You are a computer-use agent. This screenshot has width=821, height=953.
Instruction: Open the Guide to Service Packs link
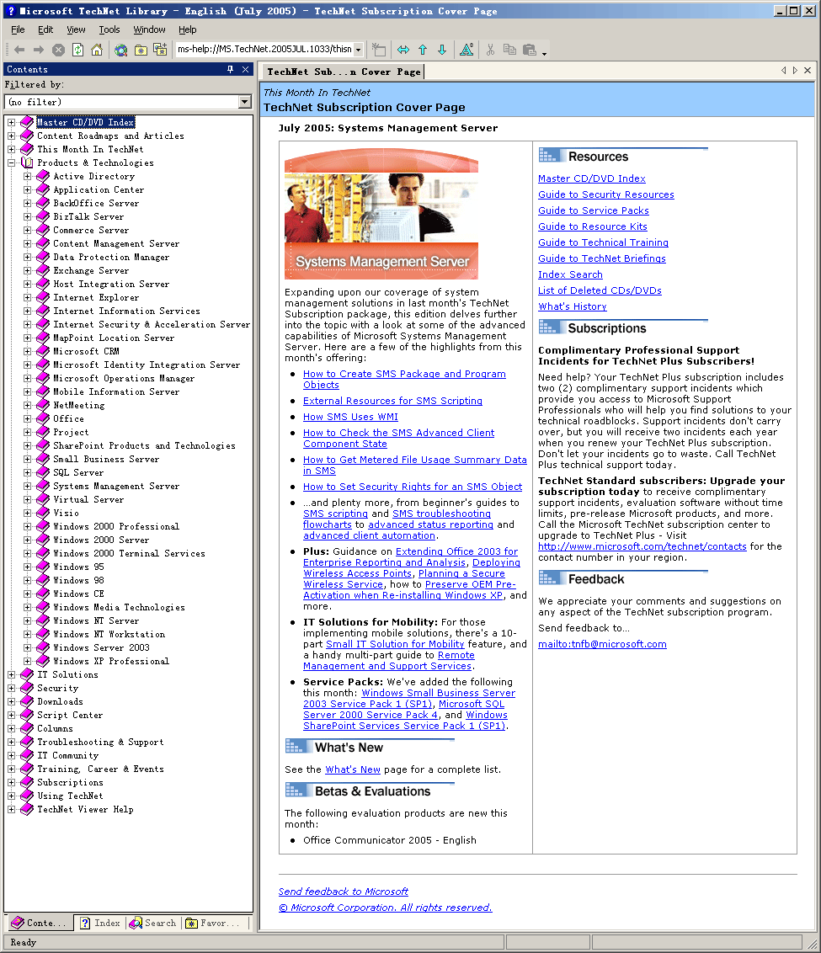point(593,210)
